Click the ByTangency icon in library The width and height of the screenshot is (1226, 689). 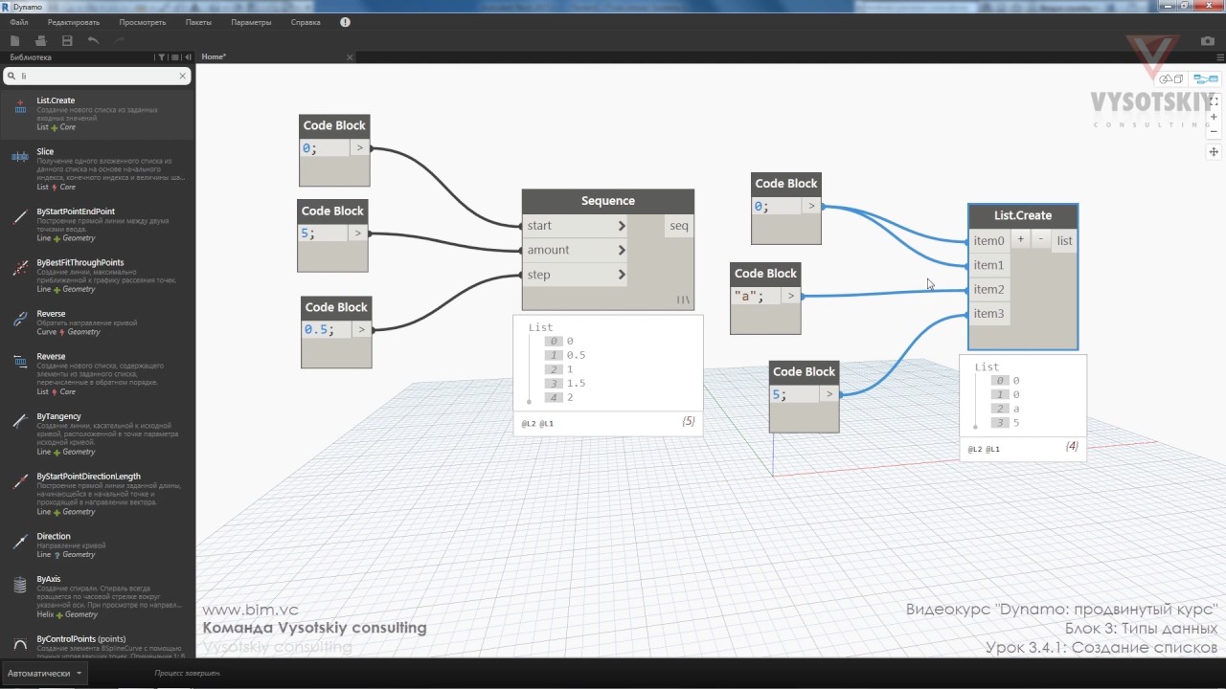(x=19, y=422)
